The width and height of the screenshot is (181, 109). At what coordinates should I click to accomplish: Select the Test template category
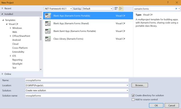coord(14,68)
